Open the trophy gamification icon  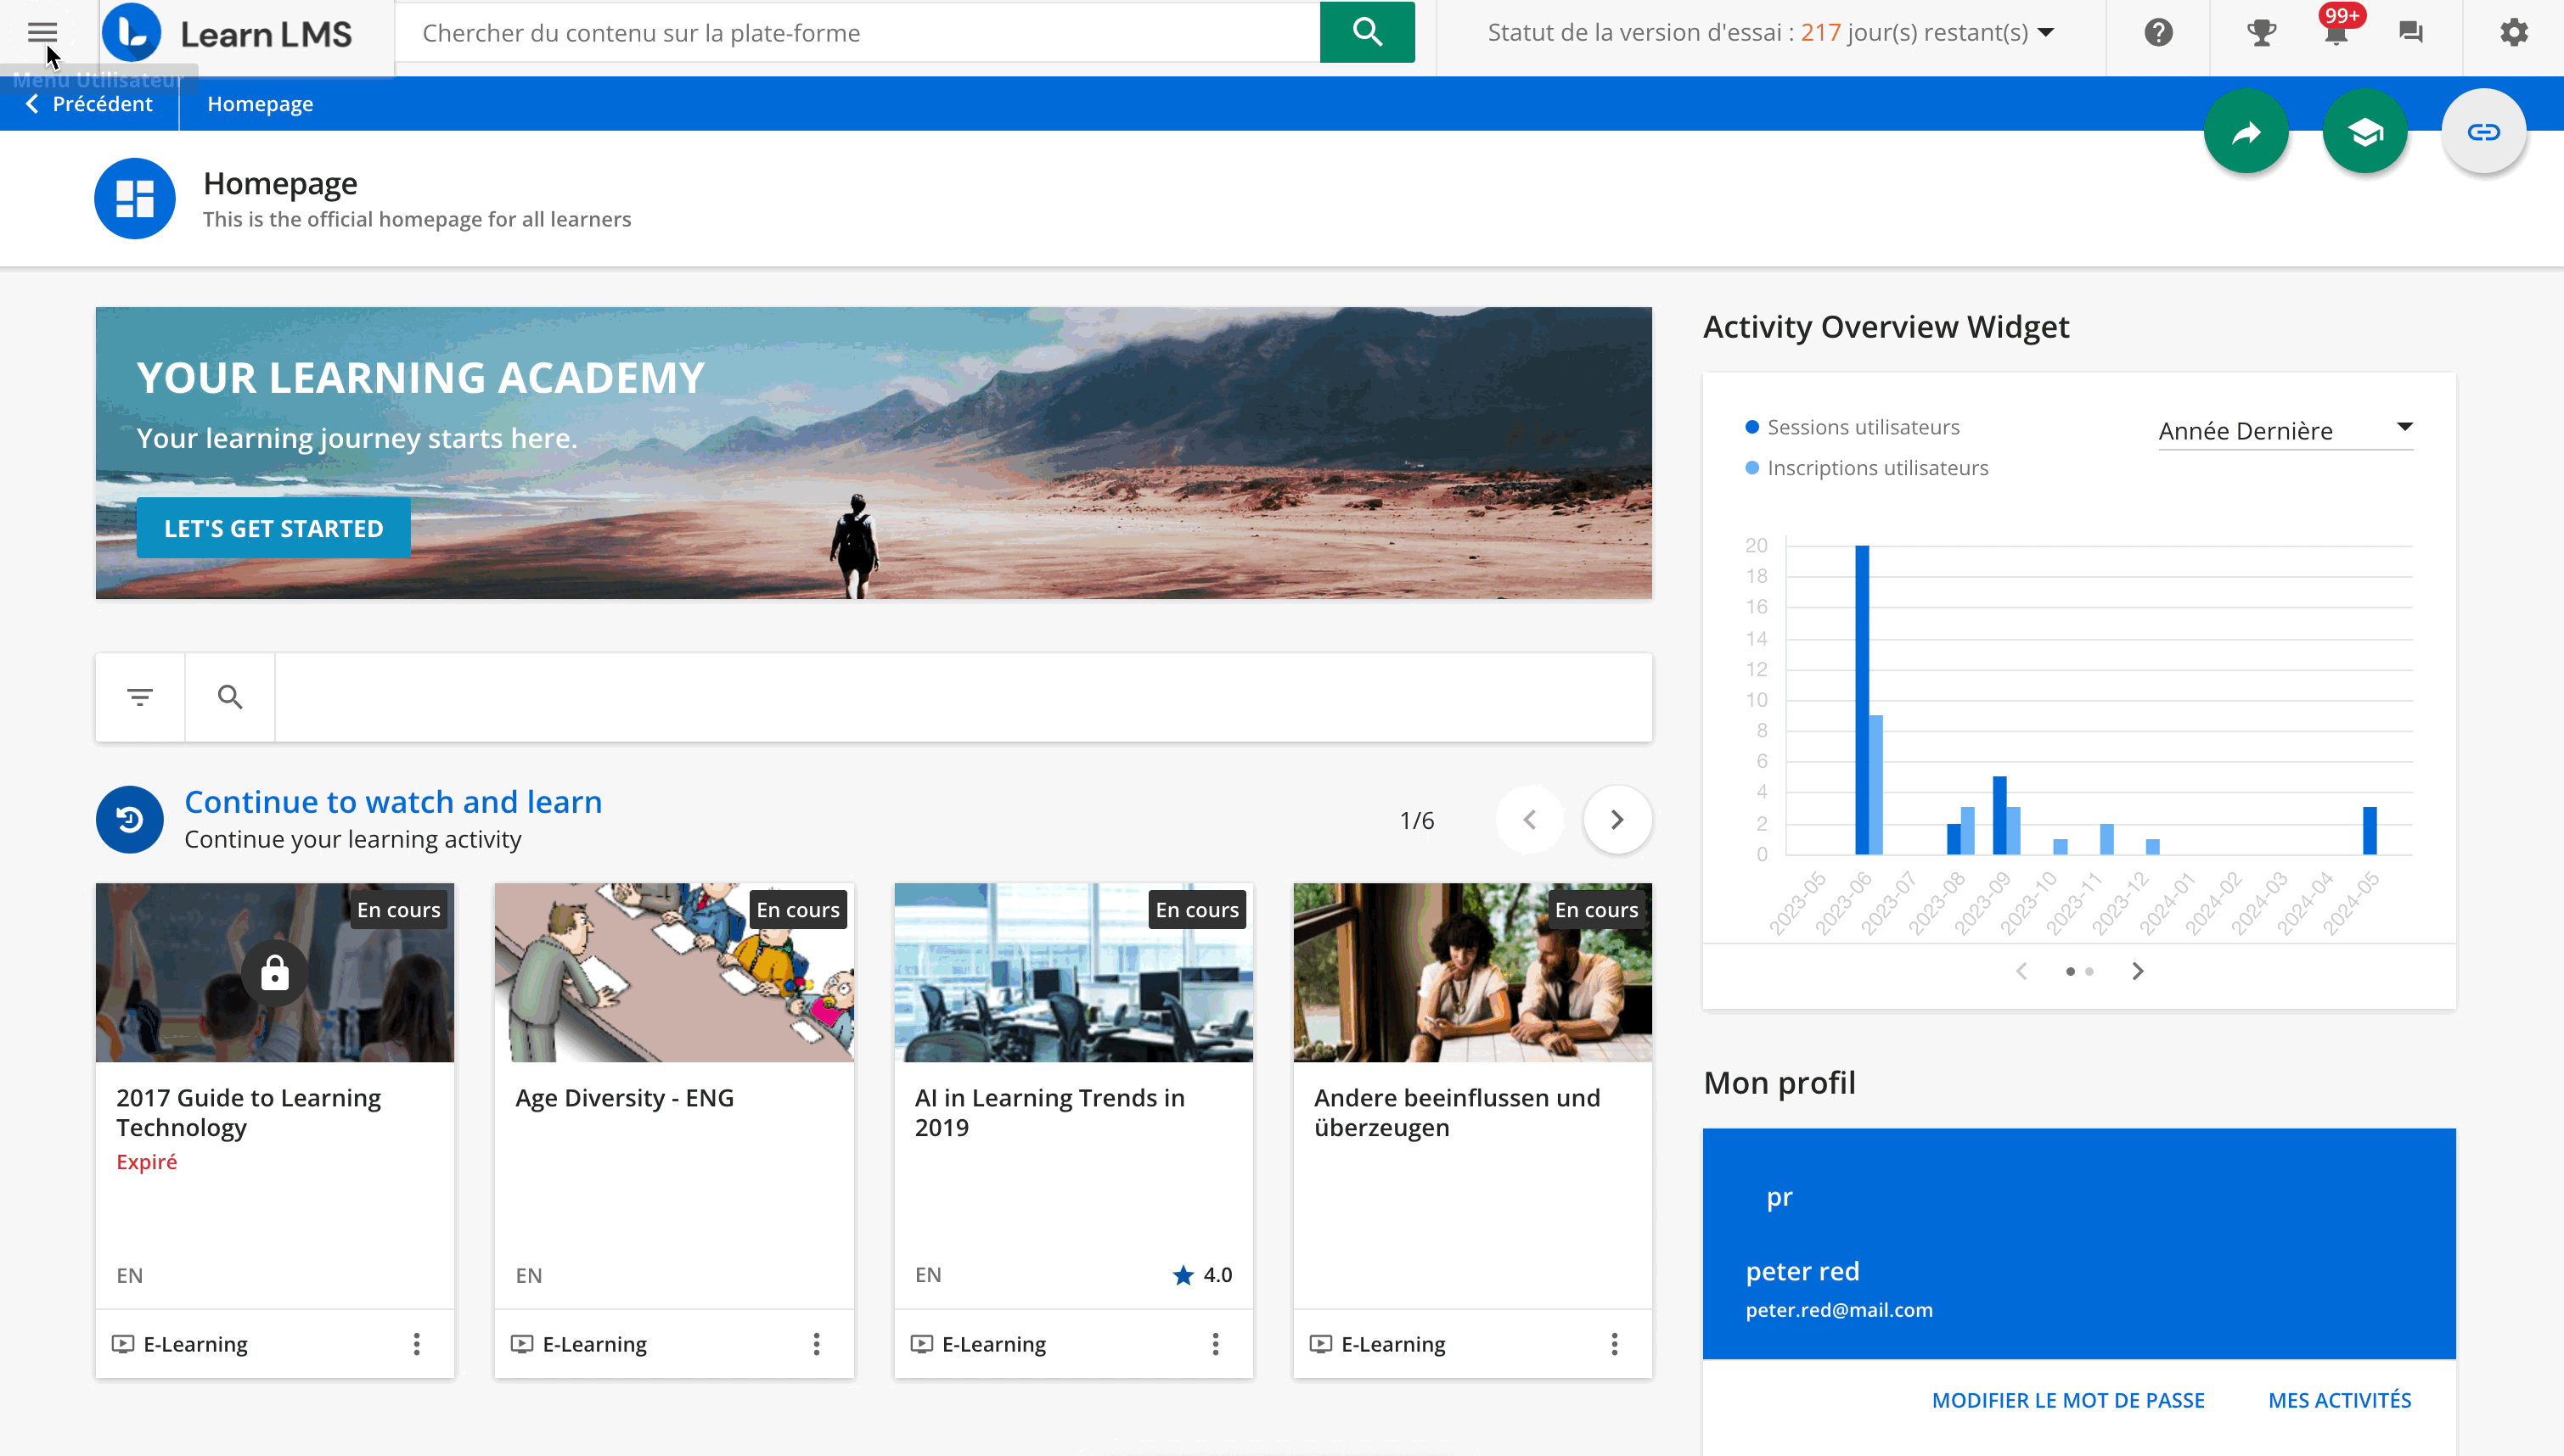[2261, 33]
